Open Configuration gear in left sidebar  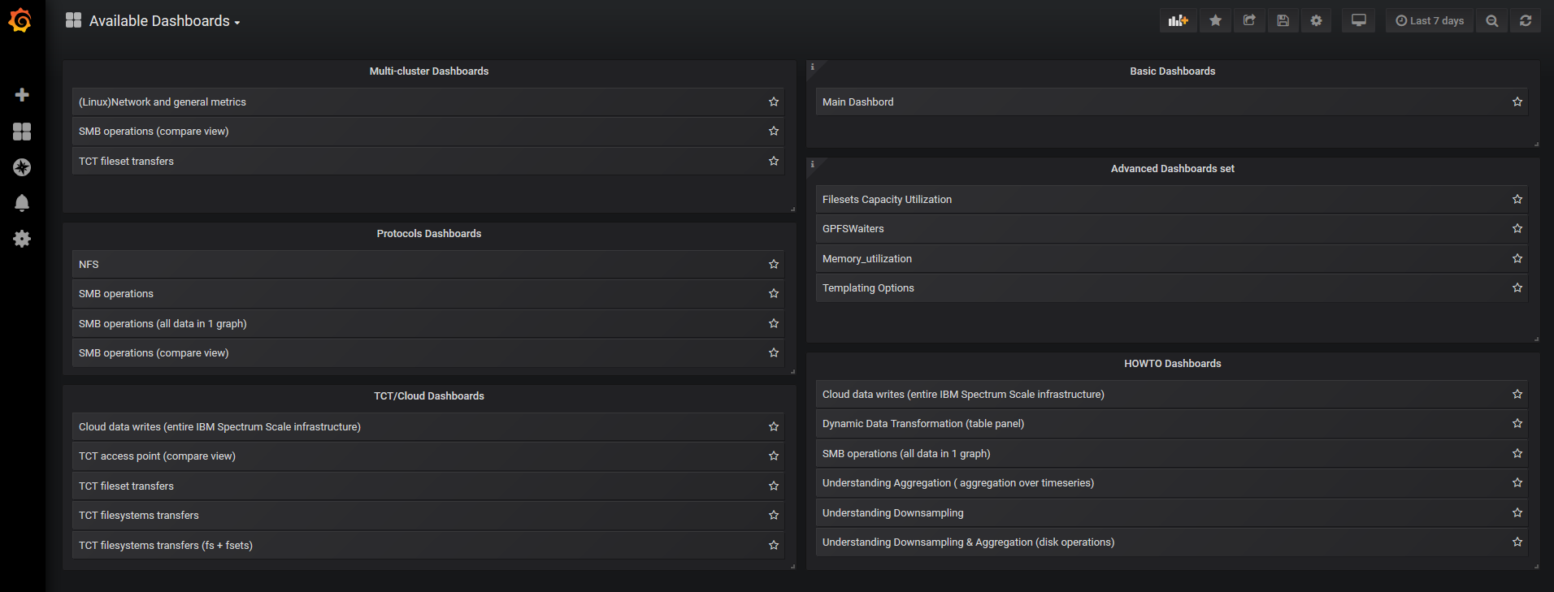pos(22,239)
